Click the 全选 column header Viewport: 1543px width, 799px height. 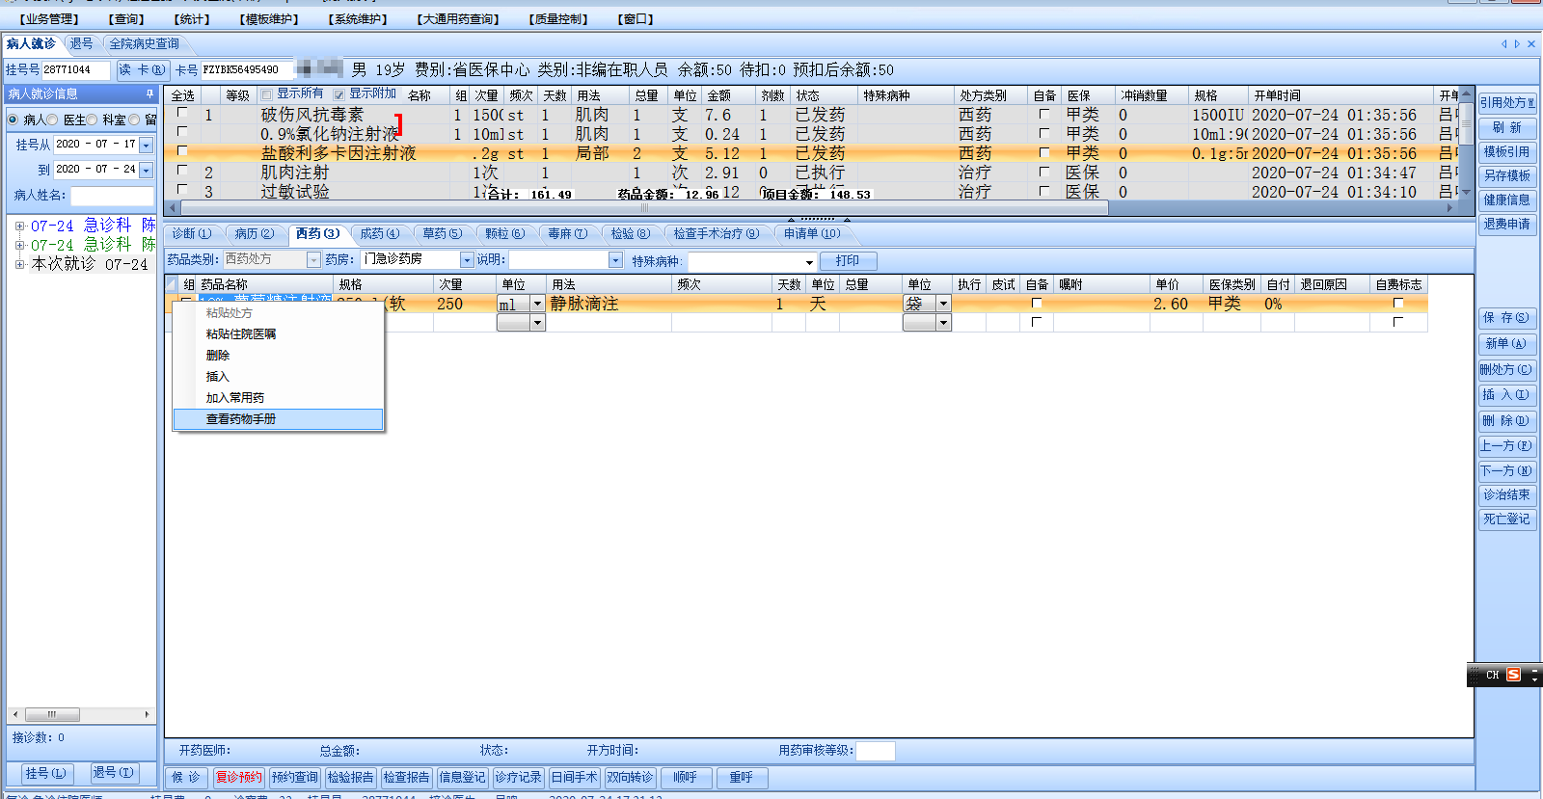pos(183,95)
